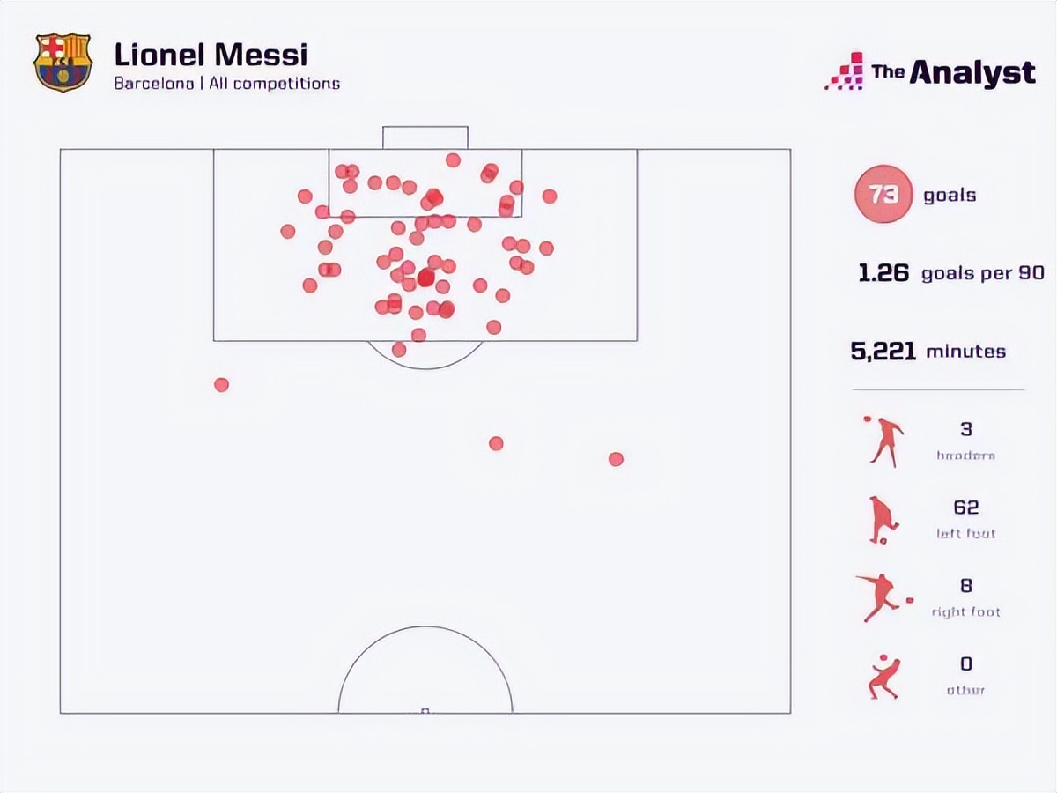Click the red 73 goals circle
The width and height of the screenshot is (1057, 793).
point(883,194)
